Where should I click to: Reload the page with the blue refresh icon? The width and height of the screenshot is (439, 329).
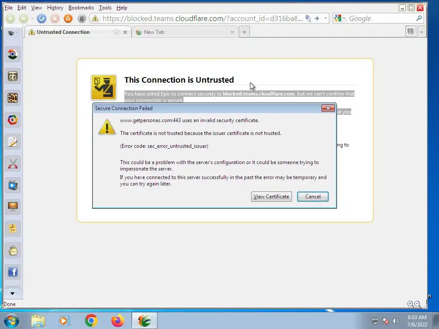tap(42, 18)
